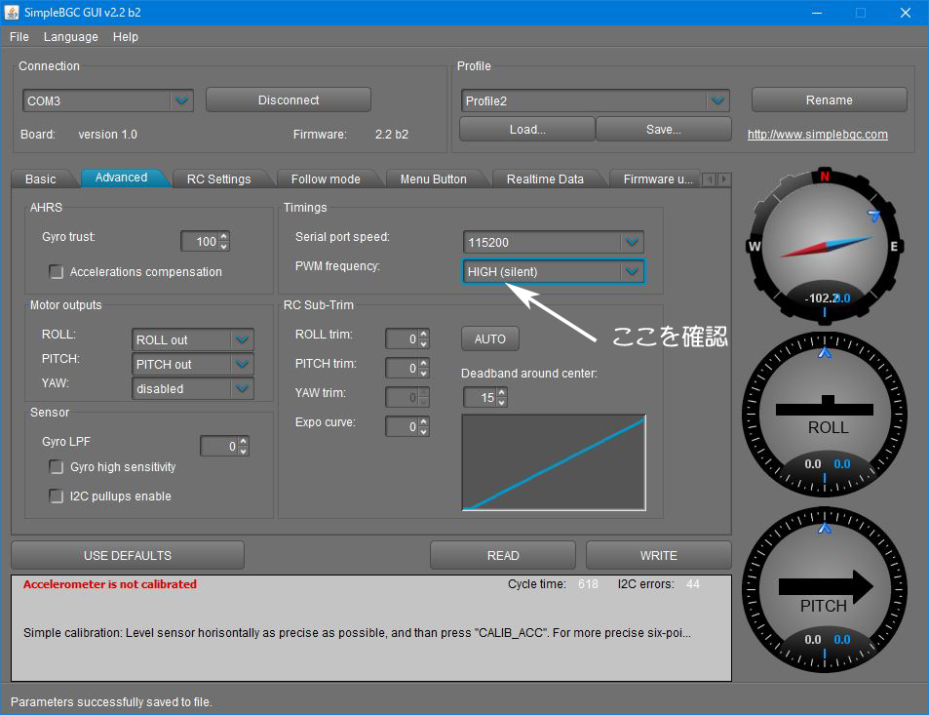Open ROLL motor output dropdown
This screenshot has width=929, height=715.
click(242, 339)
